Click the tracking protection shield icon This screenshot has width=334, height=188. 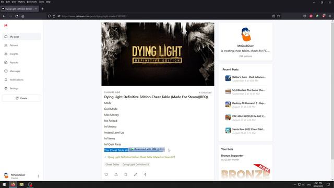click(x=49, y=16)
